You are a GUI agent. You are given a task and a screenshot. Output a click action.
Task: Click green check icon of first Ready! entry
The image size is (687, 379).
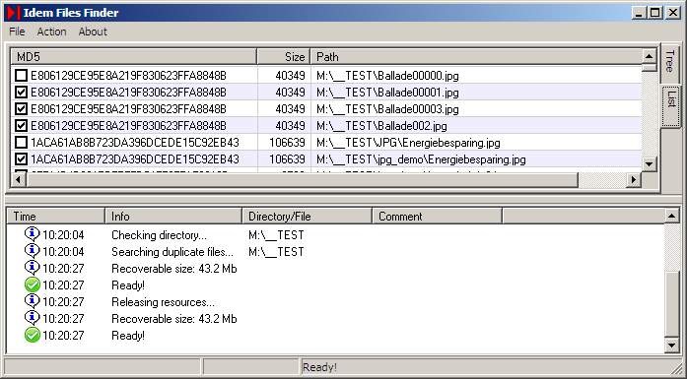coord(32,284)
